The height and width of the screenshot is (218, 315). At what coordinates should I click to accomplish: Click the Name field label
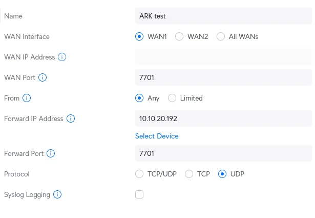coord(13,16)
